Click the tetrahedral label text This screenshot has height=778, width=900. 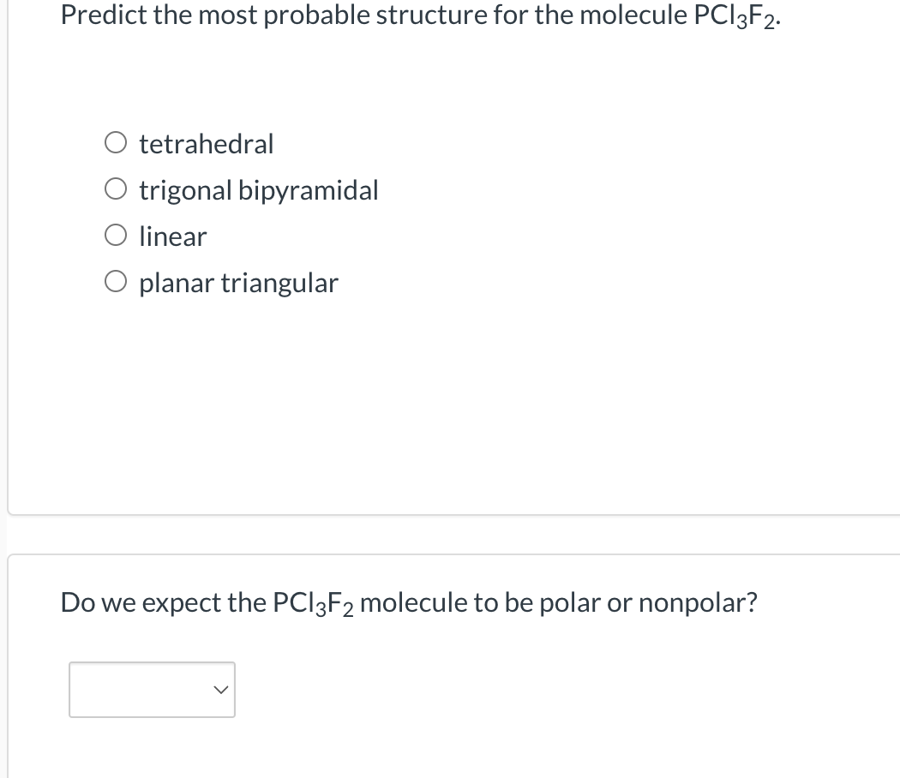coord(206,143)
